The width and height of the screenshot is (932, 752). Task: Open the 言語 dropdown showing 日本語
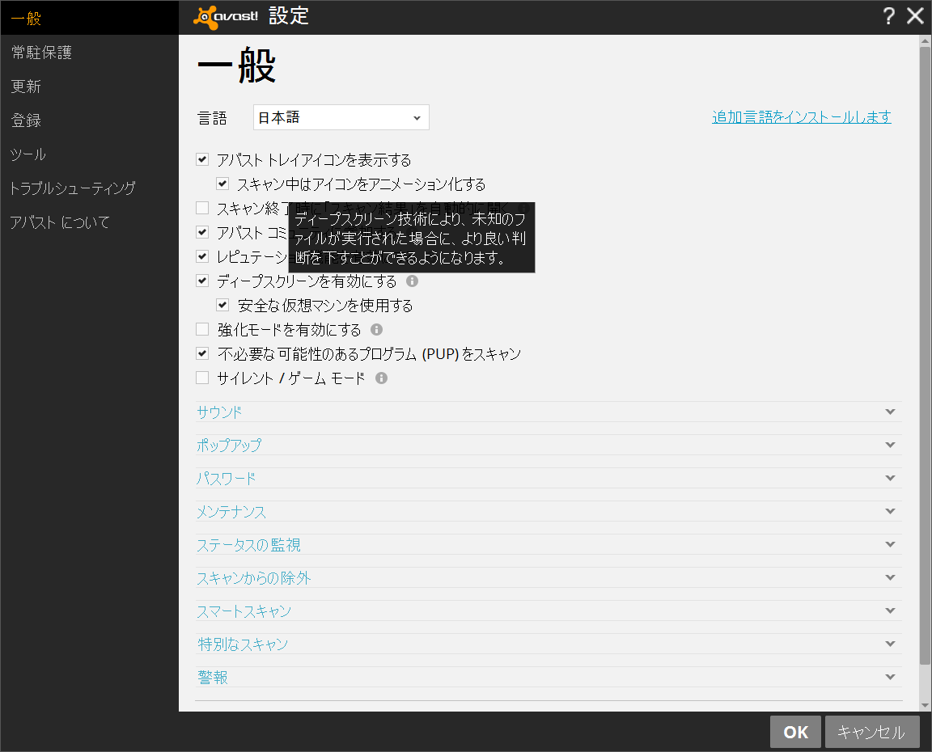click(340, 117)
